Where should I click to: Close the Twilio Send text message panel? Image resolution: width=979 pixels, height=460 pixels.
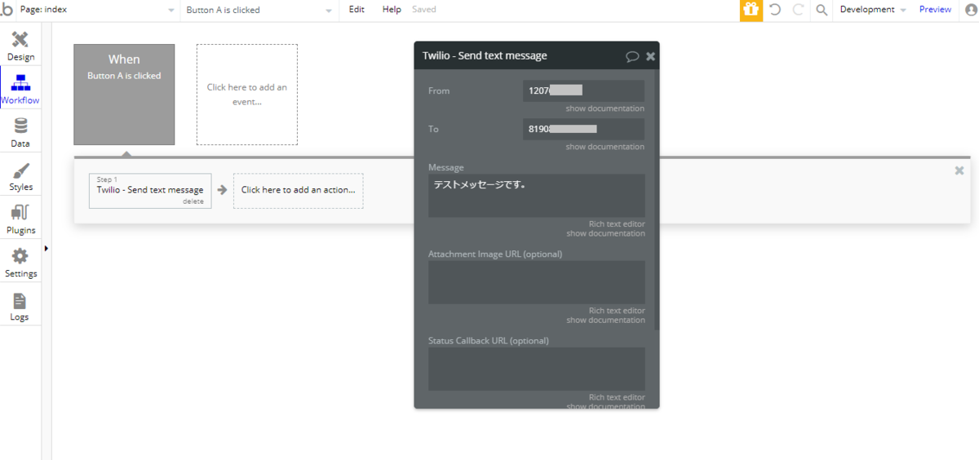(650, 56)
